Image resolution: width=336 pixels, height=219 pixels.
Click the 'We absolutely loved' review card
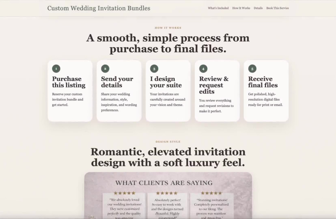point(124,206)
